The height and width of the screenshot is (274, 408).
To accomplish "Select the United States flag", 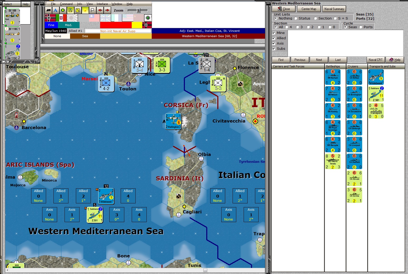I will (128, 18).
